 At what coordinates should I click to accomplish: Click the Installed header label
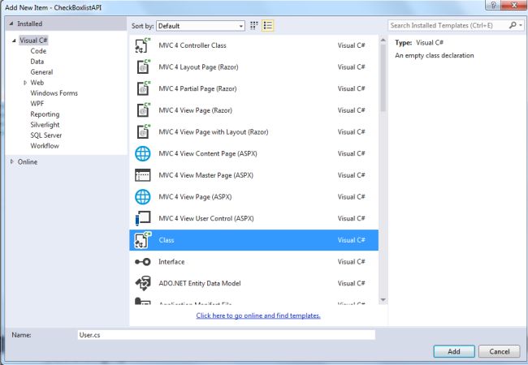[29, 24]
